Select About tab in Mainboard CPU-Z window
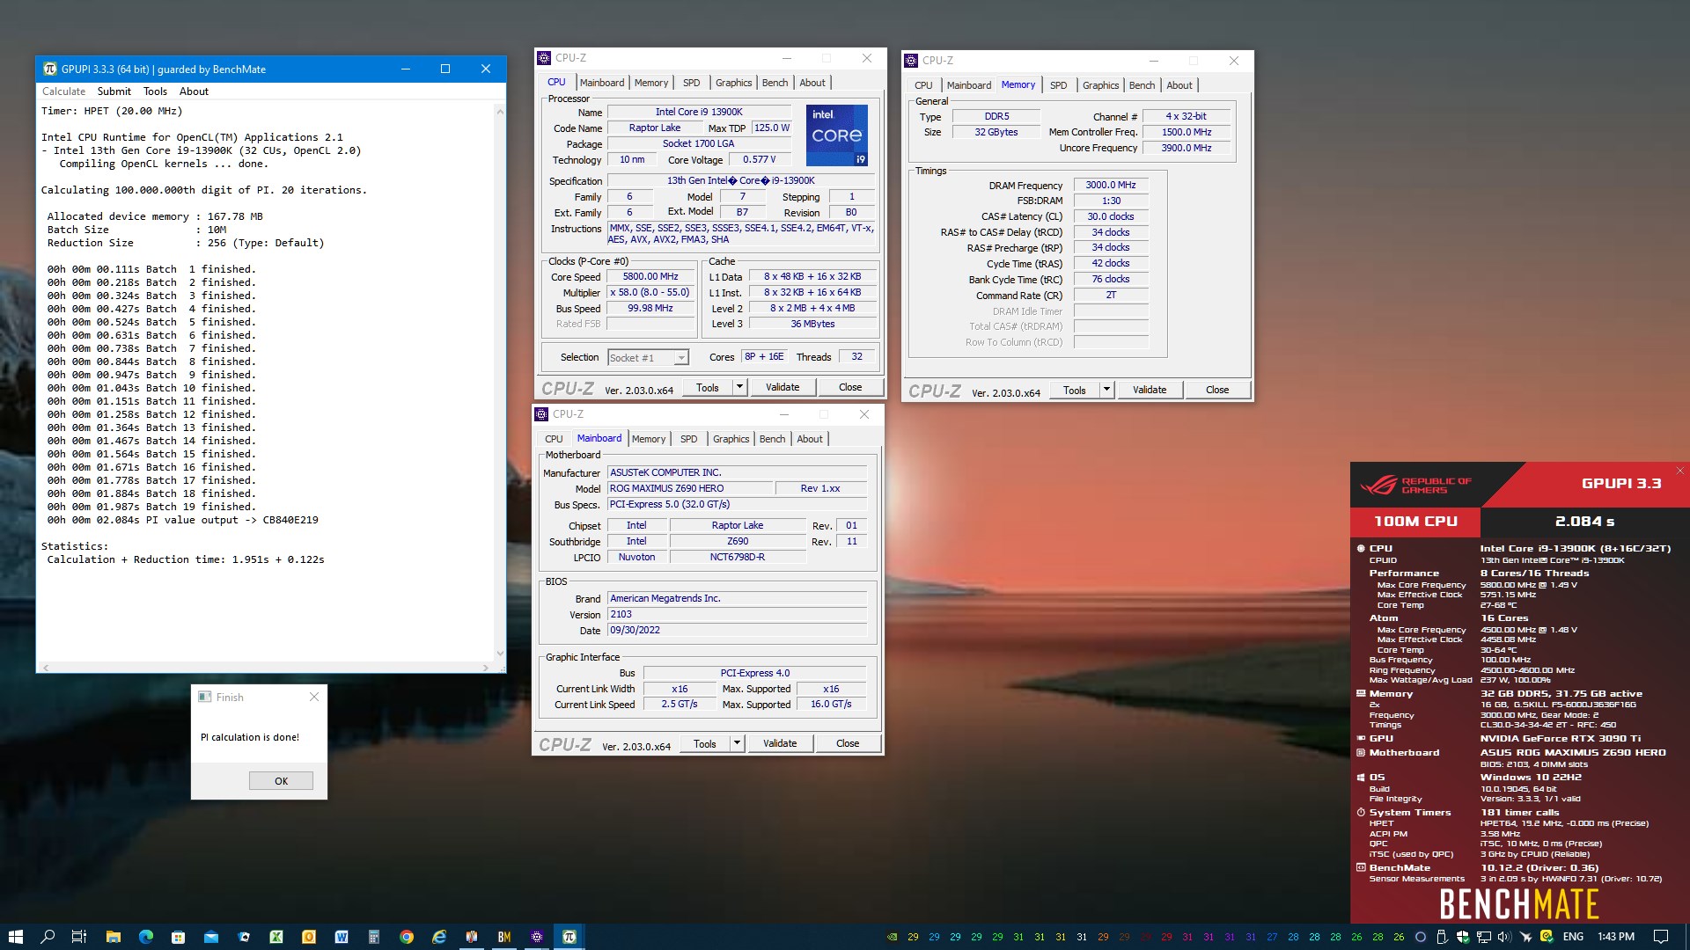1690x950 pixels. click(x=810, y=439)
